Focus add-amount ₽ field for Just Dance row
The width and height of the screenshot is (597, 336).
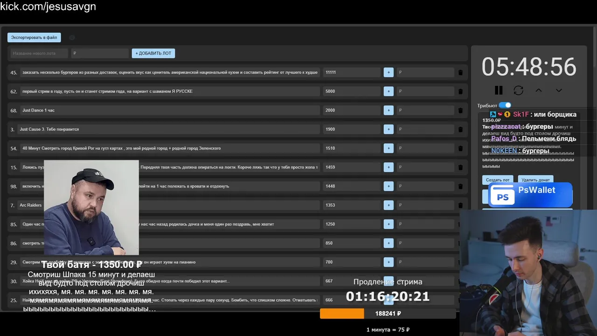click(x=425, y=110)
